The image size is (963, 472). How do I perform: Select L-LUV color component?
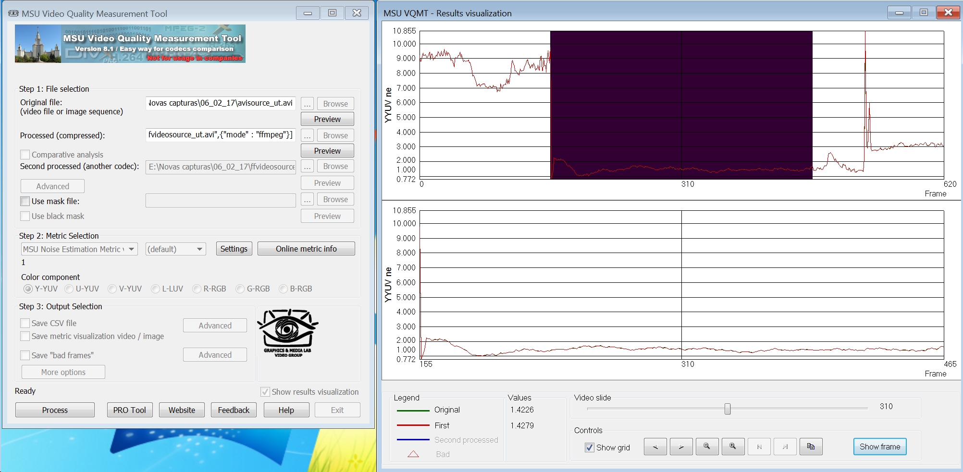click(155, 289)
